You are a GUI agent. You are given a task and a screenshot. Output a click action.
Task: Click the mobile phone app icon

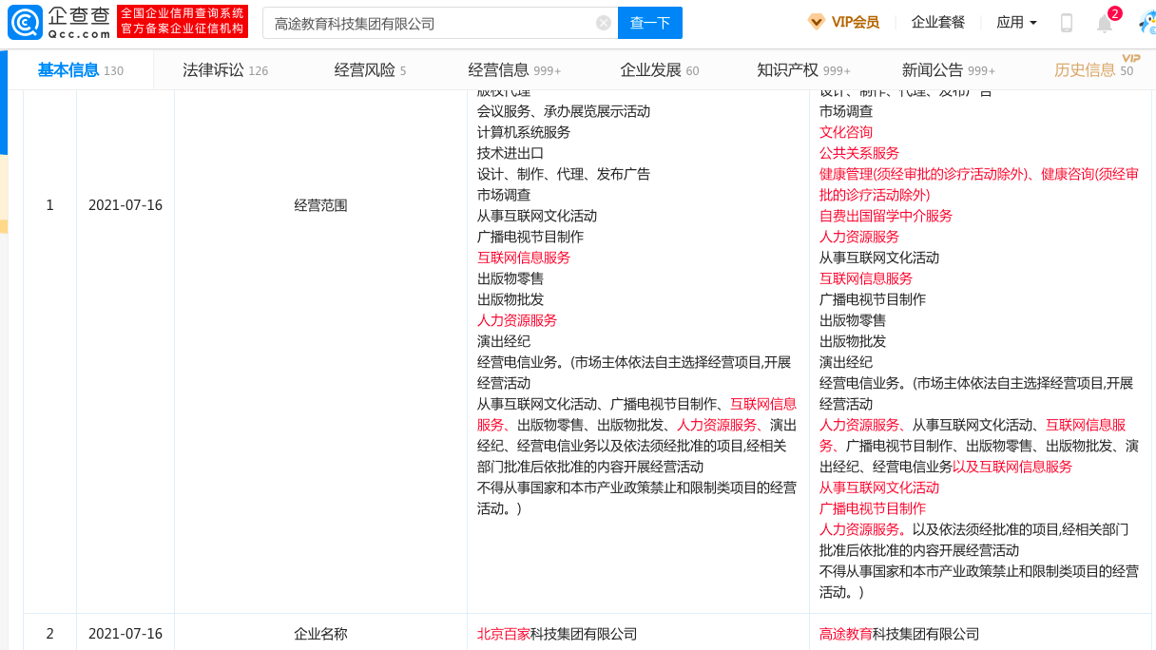click(1065, 20)
